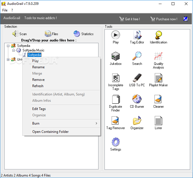Click the Organize context menu entry
Image resolution: width=193 pixels, height=178 pixels.
pyautogui.click(x=62, y=115)
